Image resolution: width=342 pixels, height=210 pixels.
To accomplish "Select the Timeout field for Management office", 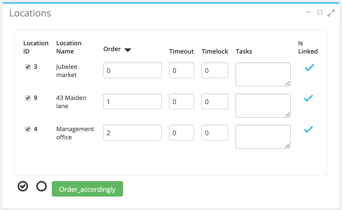I will coord(182,133).
